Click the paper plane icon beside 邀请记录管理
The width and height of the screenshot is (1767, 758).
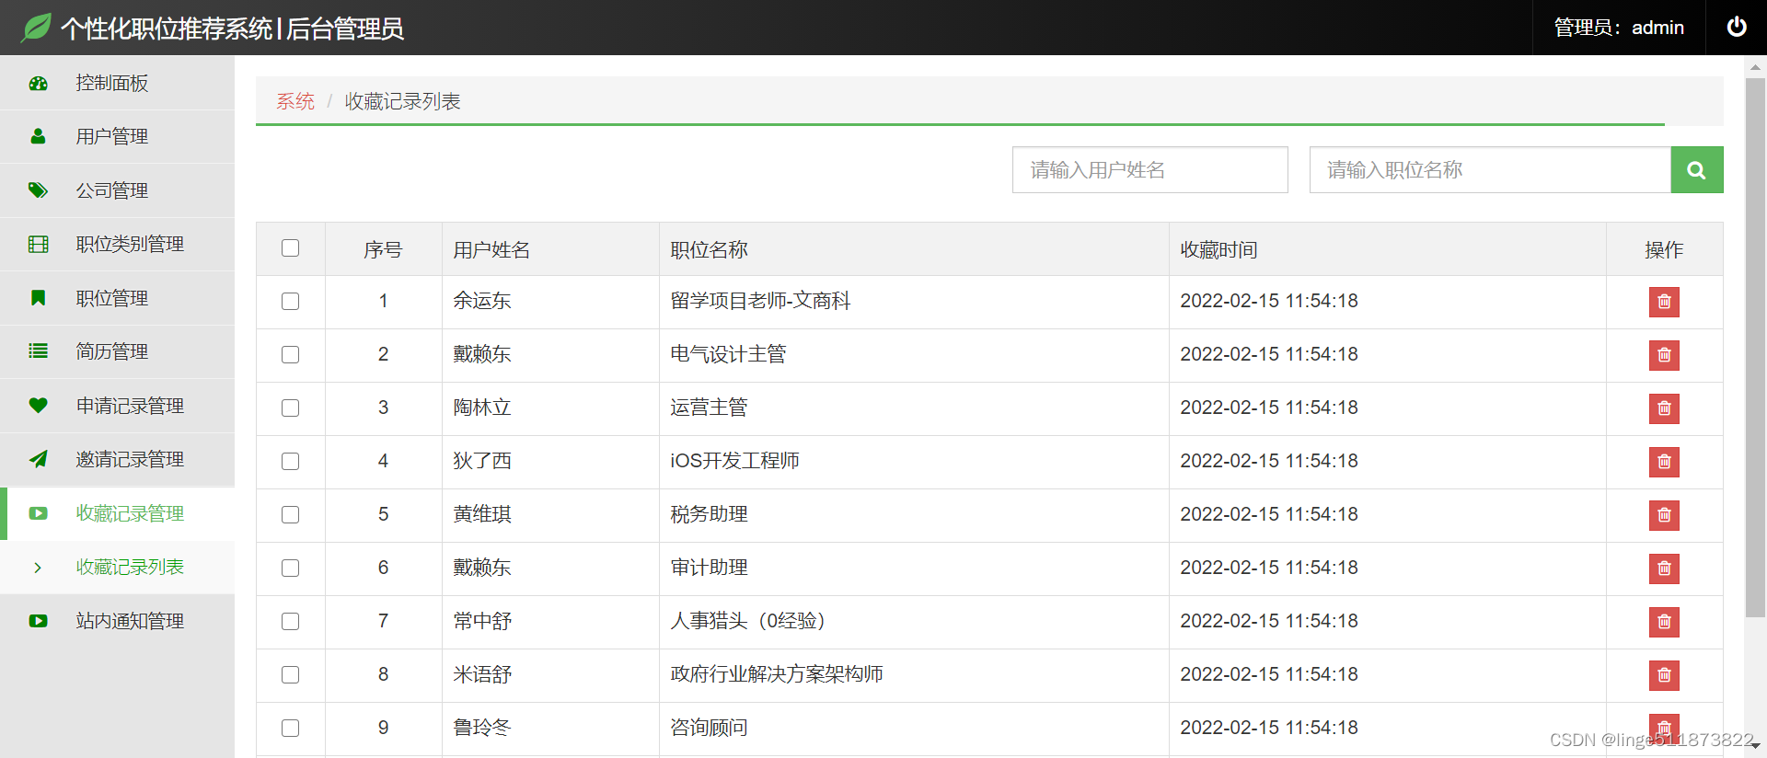pyautogui.click(x=38, y=459)
